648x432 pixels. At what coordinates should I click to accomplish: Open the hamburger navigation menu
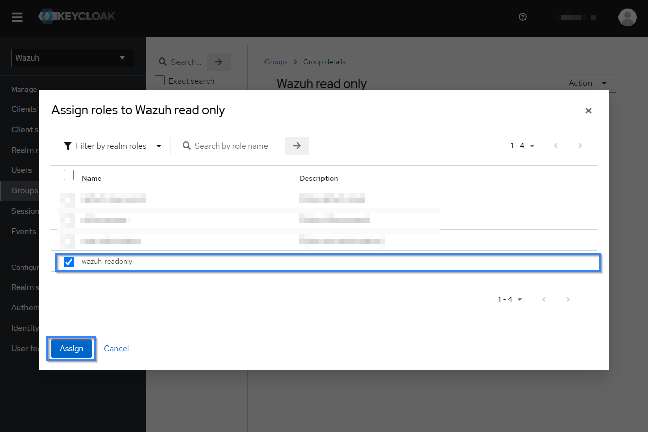pyautogui.click(x=17, y=17)
